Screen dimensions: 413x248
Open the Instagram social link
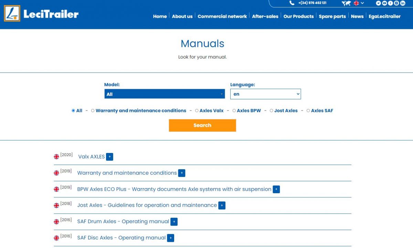[x=396, y=3]
